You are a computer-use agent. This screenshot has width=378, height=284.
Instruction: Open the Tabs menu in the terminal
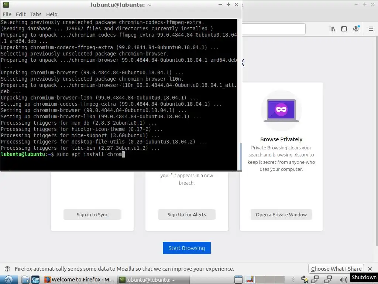[x=36, y=14]
